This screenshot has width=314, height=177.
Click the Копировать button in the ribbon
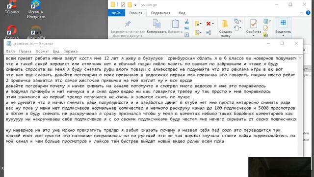click(157, 26)
